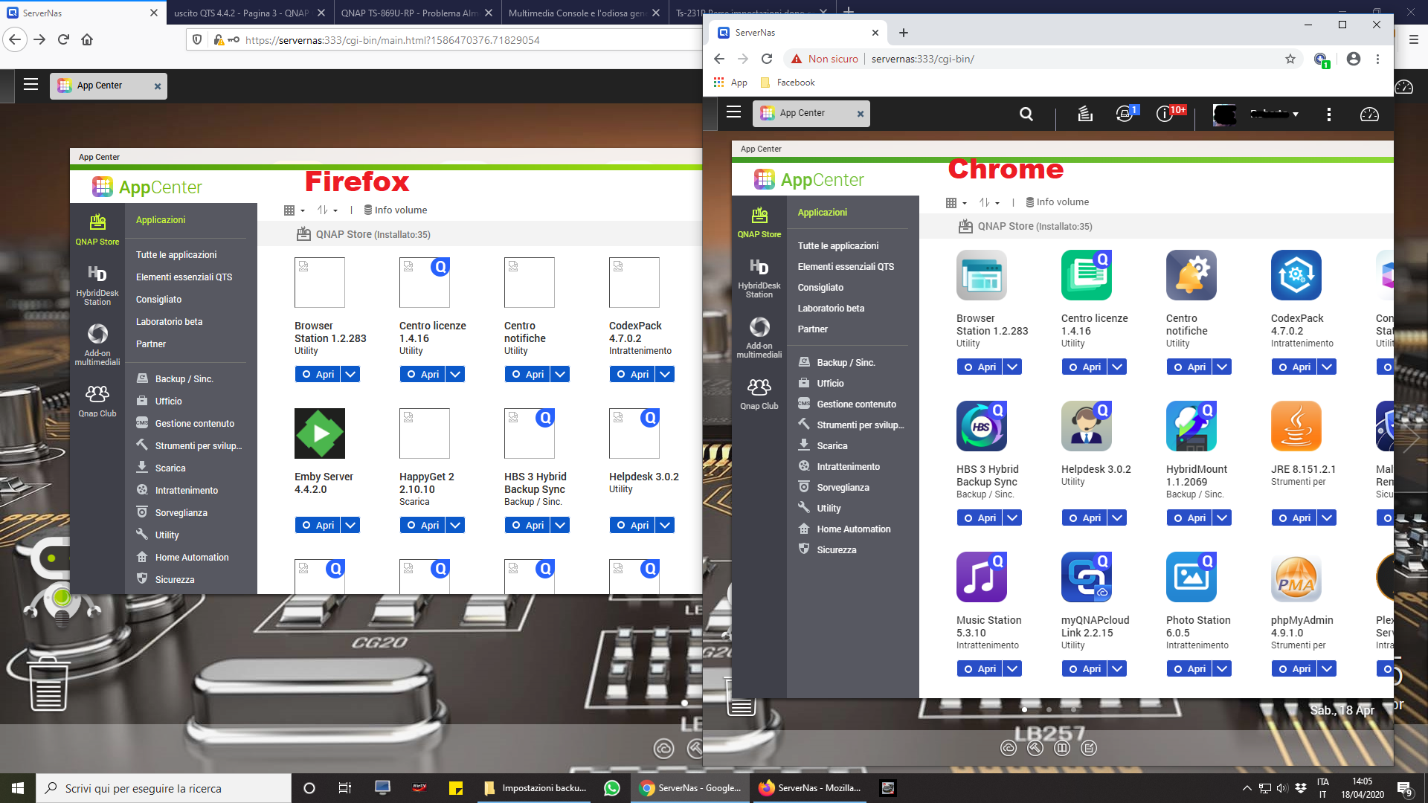Click the Music Station app icon
The image size is (1428, 803).
tap(981, 577)
